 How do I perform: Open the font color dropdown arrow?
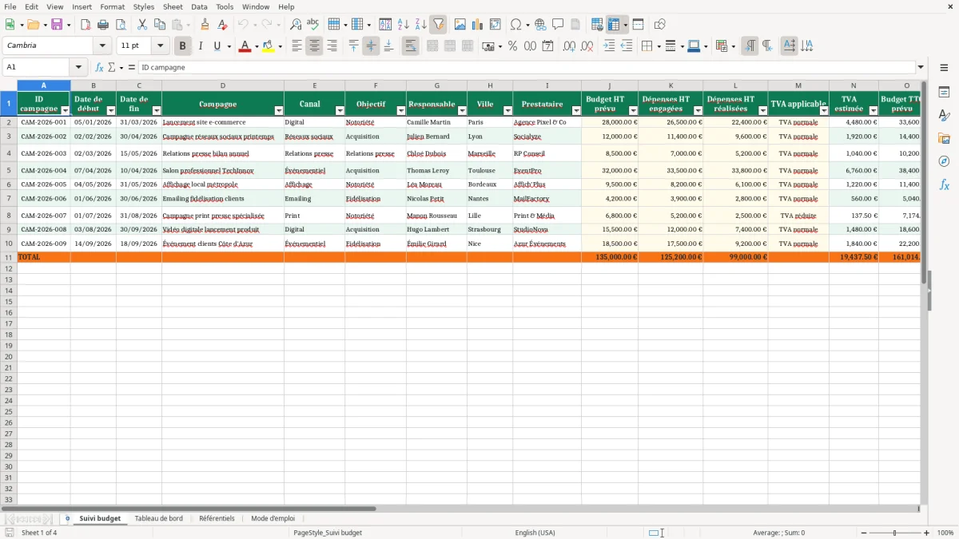tap(257, 46)
